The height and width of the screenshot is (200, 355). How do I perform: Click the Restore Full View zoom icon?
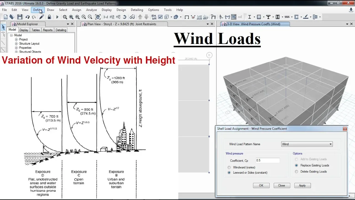click(71, 17)
